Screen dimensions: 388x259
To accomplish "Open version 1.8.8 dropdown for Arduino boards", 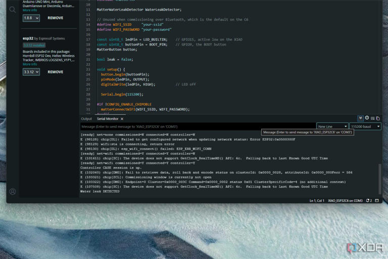I will pos(31,18).
